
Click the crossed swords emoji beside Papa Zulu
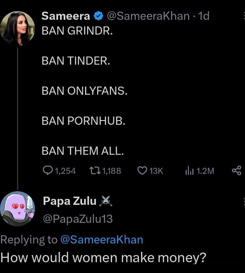point(105,202)
